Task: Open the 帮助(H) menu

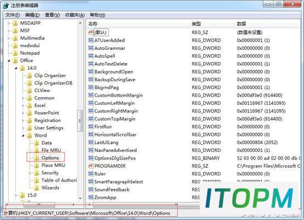Action: 98,15
